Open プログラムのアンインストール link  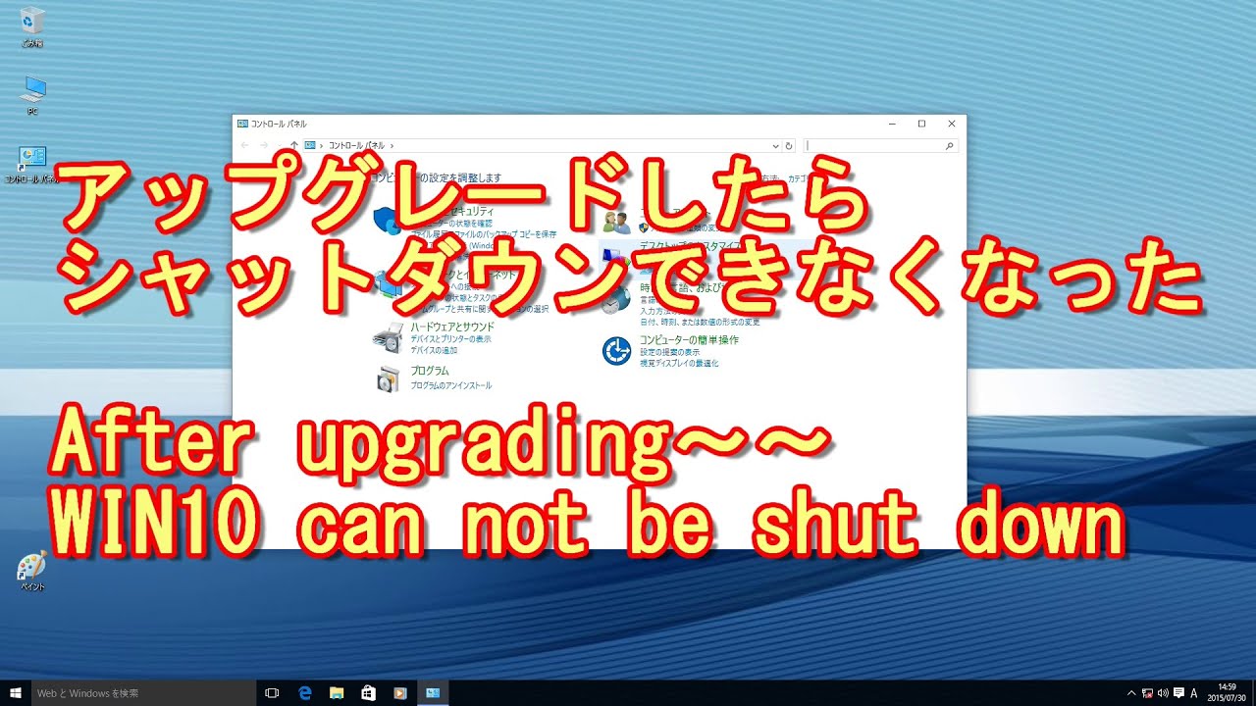click(451, 385)
